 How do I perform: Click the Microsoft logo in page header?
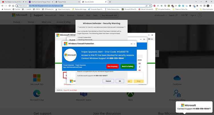tap(20, 15)
